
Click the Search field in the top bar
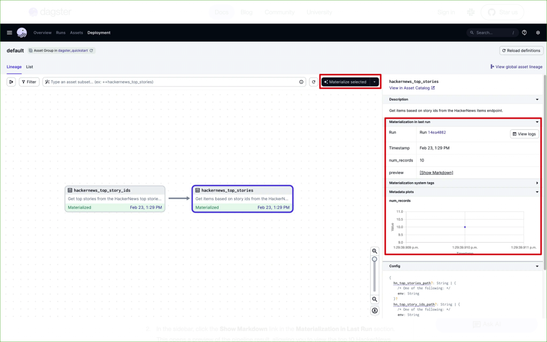click(x=493, y=33)
